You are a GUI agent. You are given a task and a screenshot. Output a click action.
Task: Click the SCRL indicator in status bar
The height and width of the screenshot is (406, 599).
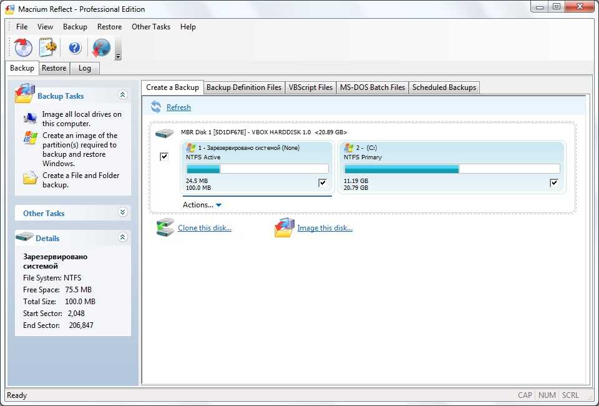(570, 395)
